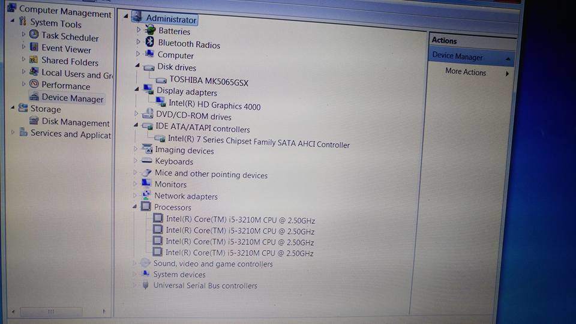Screen dimensions: 576x324
Task: Collapse the Disk drives category arrow
Action: pyautogui.click(x=137, y=65)
